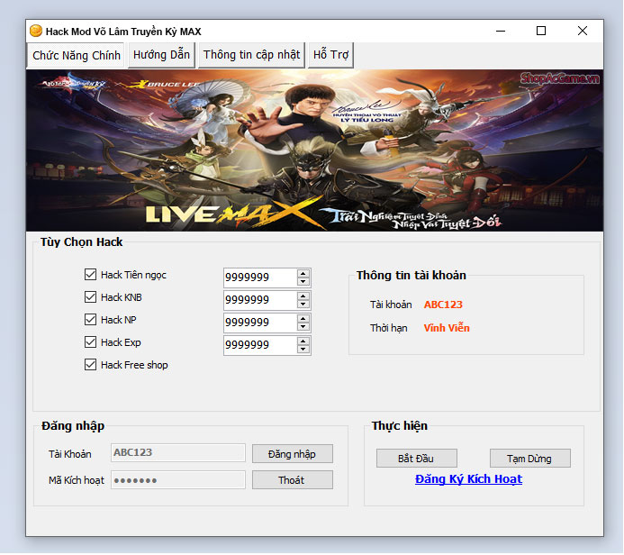This screenshot has width=624, height=555.
Task: Decrease the Exp value with down arrow
Action: [303, 350]
